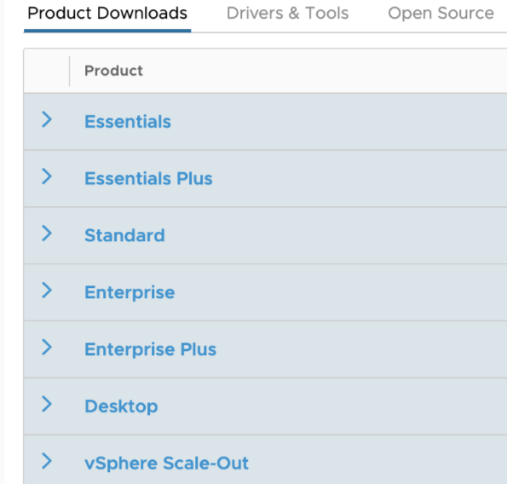Select the Product Downloads tab
The width and height of the screenshot is (507, 484).
(107, 14)
